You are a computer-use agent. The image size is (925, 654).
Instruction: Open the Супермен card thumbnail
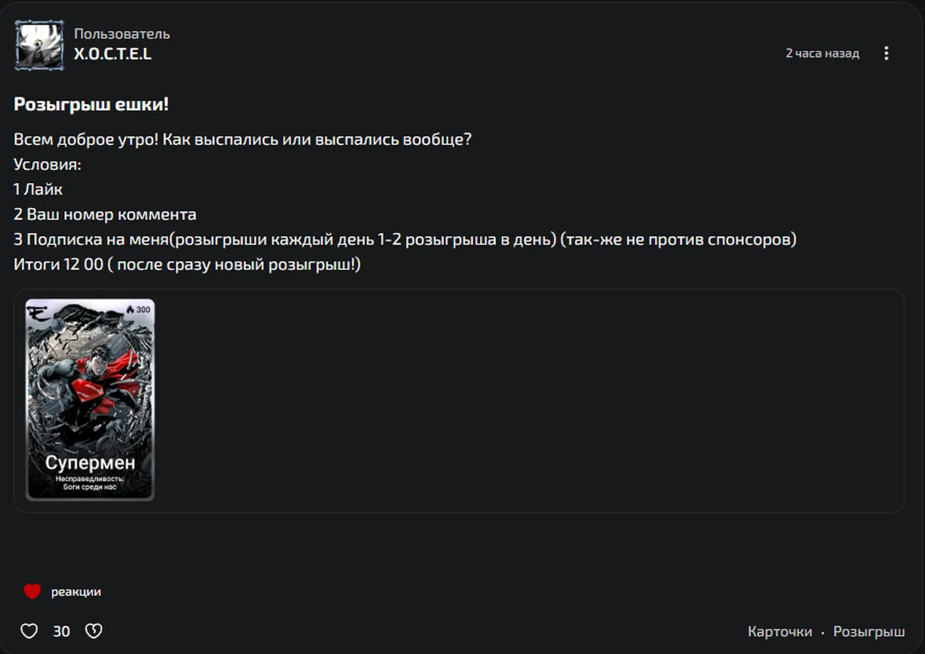(90, 400)
